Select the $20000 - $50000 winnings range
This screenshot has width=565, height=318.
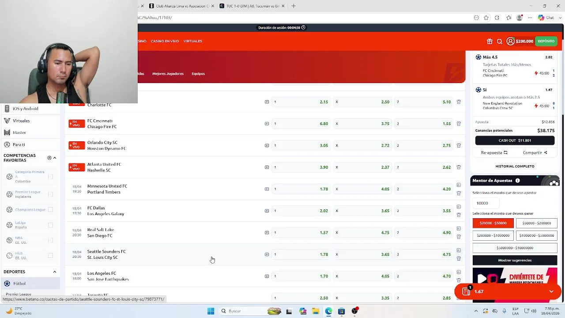[493, 223]
